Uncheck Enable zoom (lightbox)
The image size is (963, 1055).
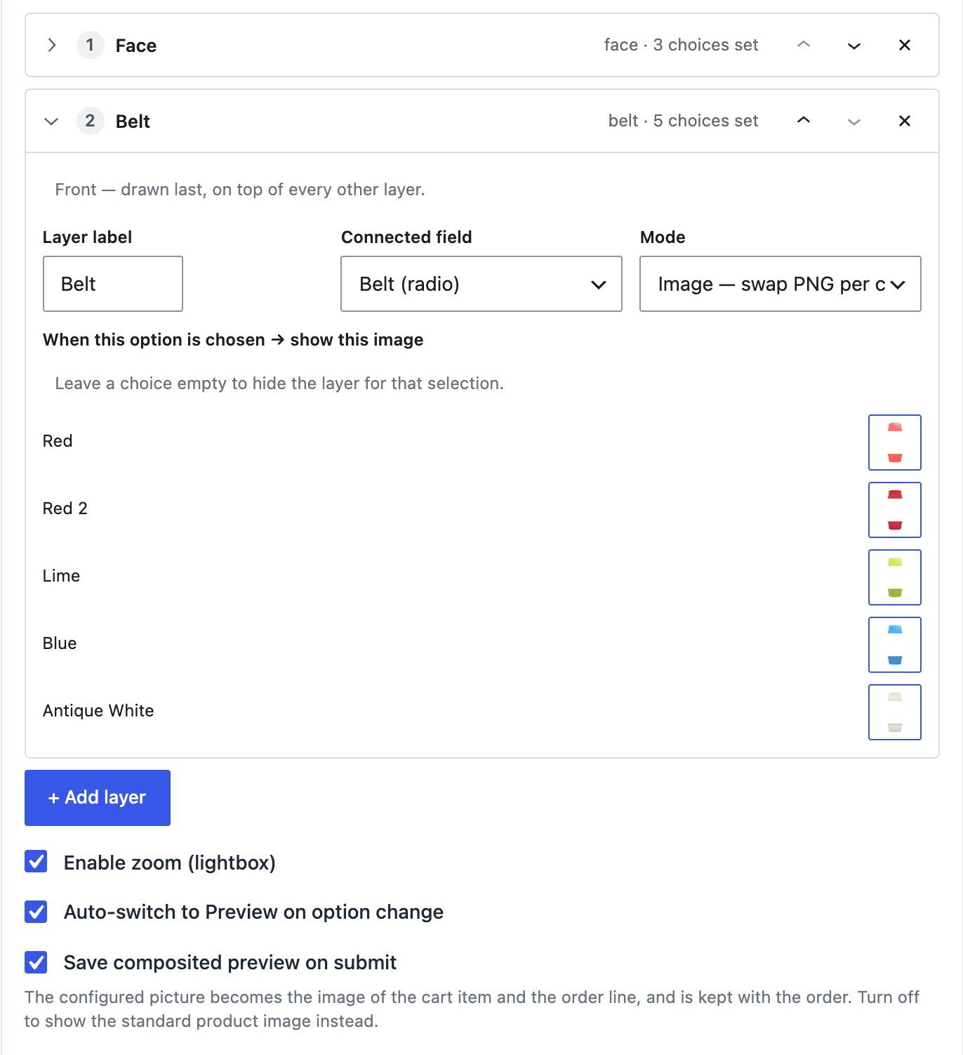click(36, 862)
